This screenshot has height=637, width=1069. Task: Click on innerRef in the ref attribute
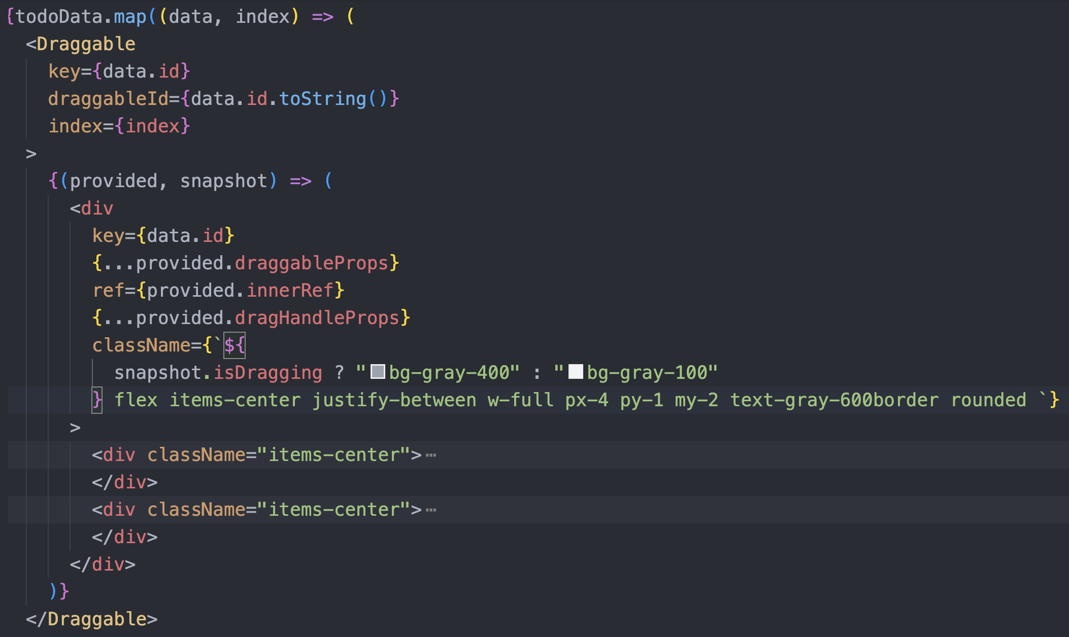pos(290,291)
